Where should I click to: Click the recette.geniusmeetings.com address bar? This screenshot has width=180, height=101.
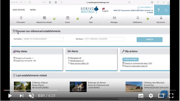98,2
